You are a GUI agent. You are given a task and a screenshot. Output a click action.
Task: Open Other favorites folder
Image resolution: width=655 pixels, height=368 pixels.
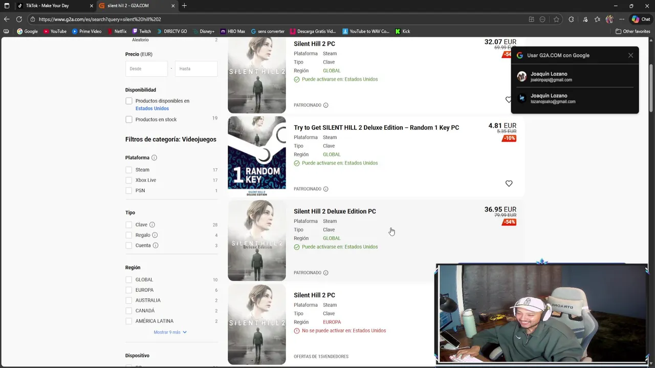click(x=632, y=31)
